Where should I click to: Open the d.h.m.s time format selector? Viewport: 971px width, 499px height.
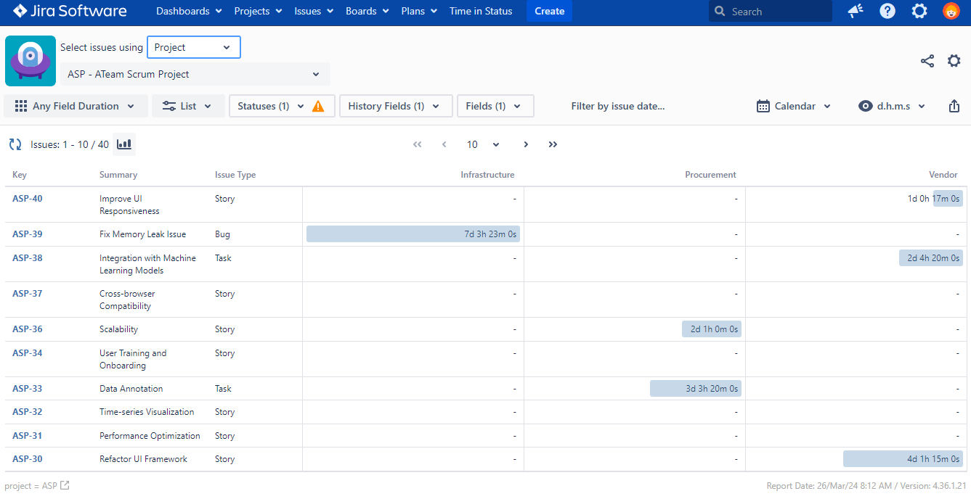click(x=892, y=106)
